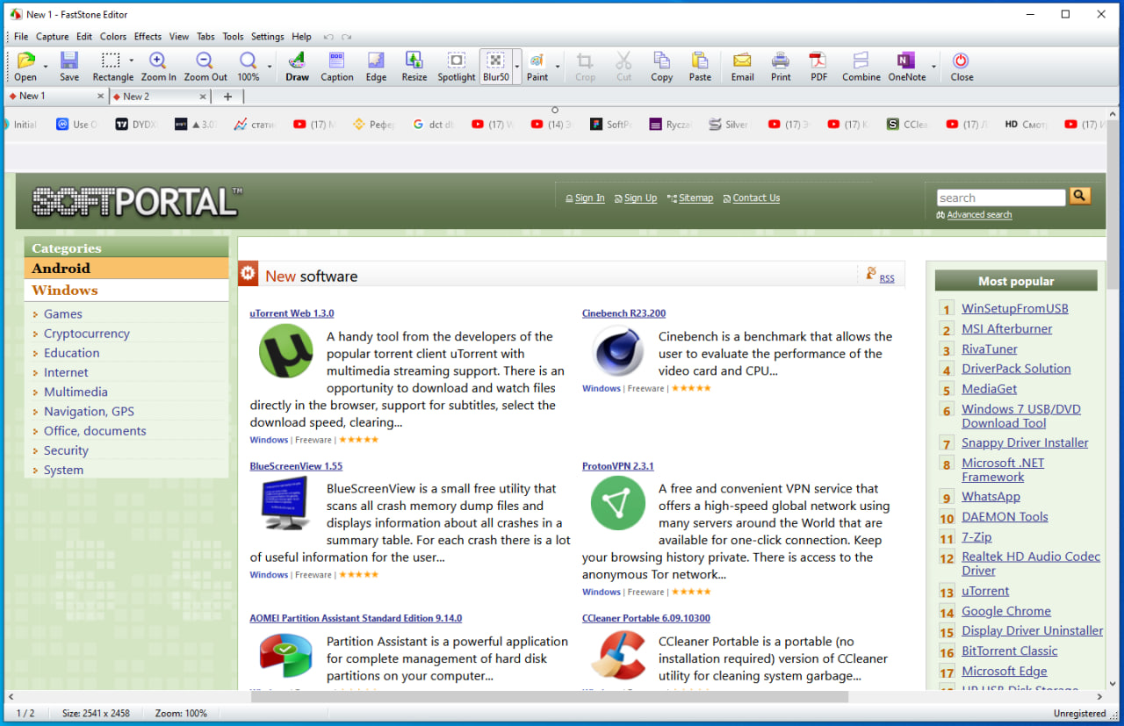The height and width of the screenshot is (726, 1124).
Task: Open the Resize tool
Action: [414, 61]
